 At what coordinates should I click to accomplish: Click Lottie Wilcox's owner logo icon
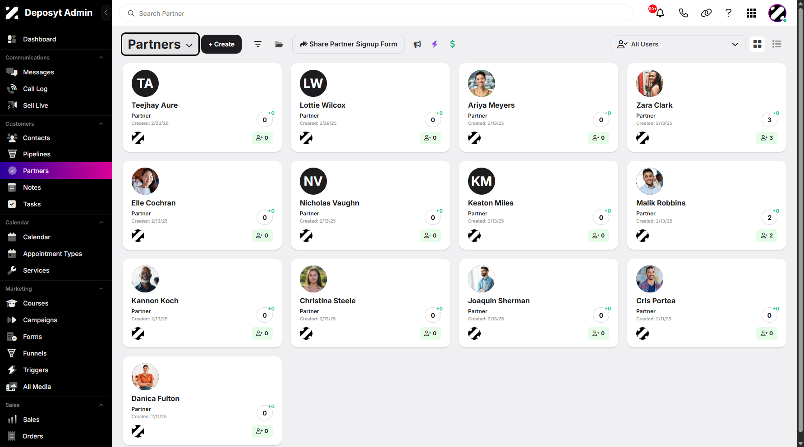306,138
